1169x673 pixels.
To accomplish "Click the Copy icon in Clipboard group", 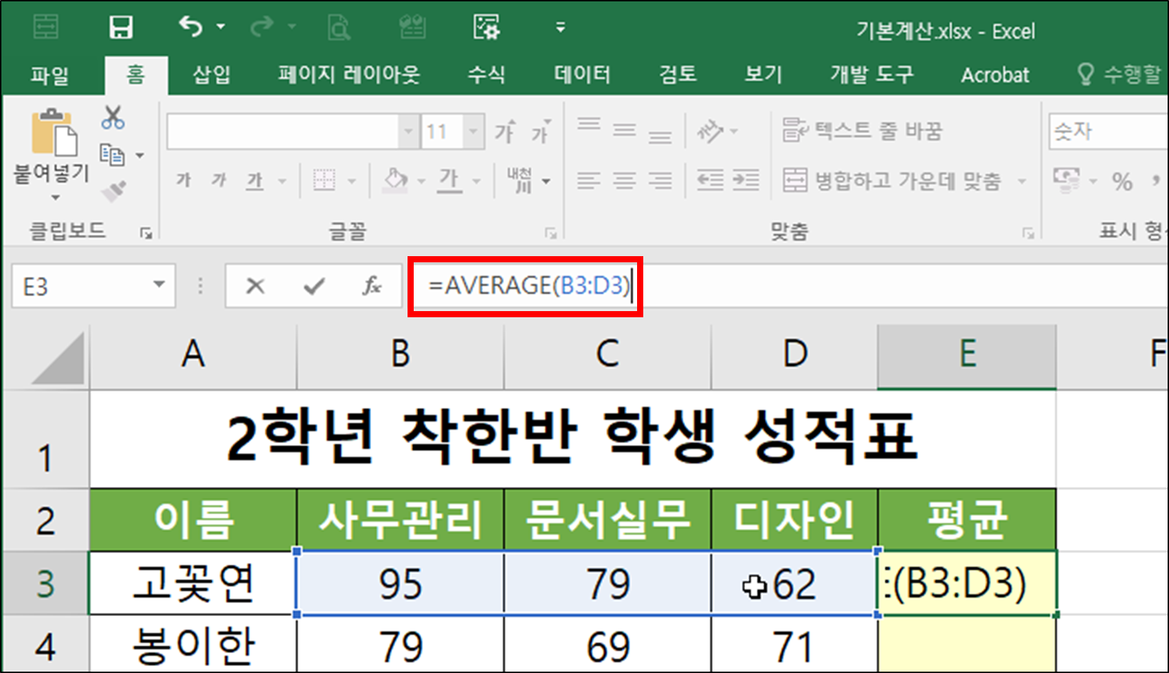I will [x=111, y=157].
